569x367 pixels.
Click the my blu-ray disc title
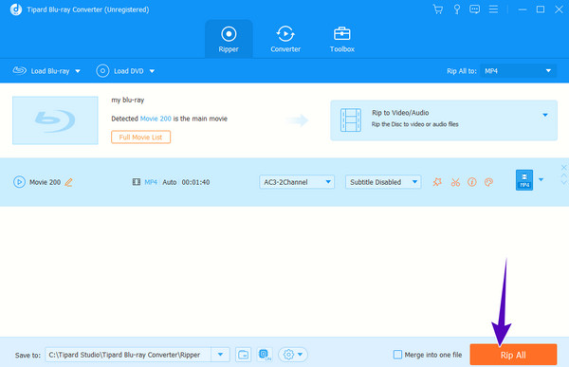tap(128, 100)
